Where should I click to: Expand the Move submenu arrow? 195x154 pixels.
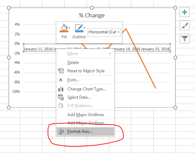[110, 54]
